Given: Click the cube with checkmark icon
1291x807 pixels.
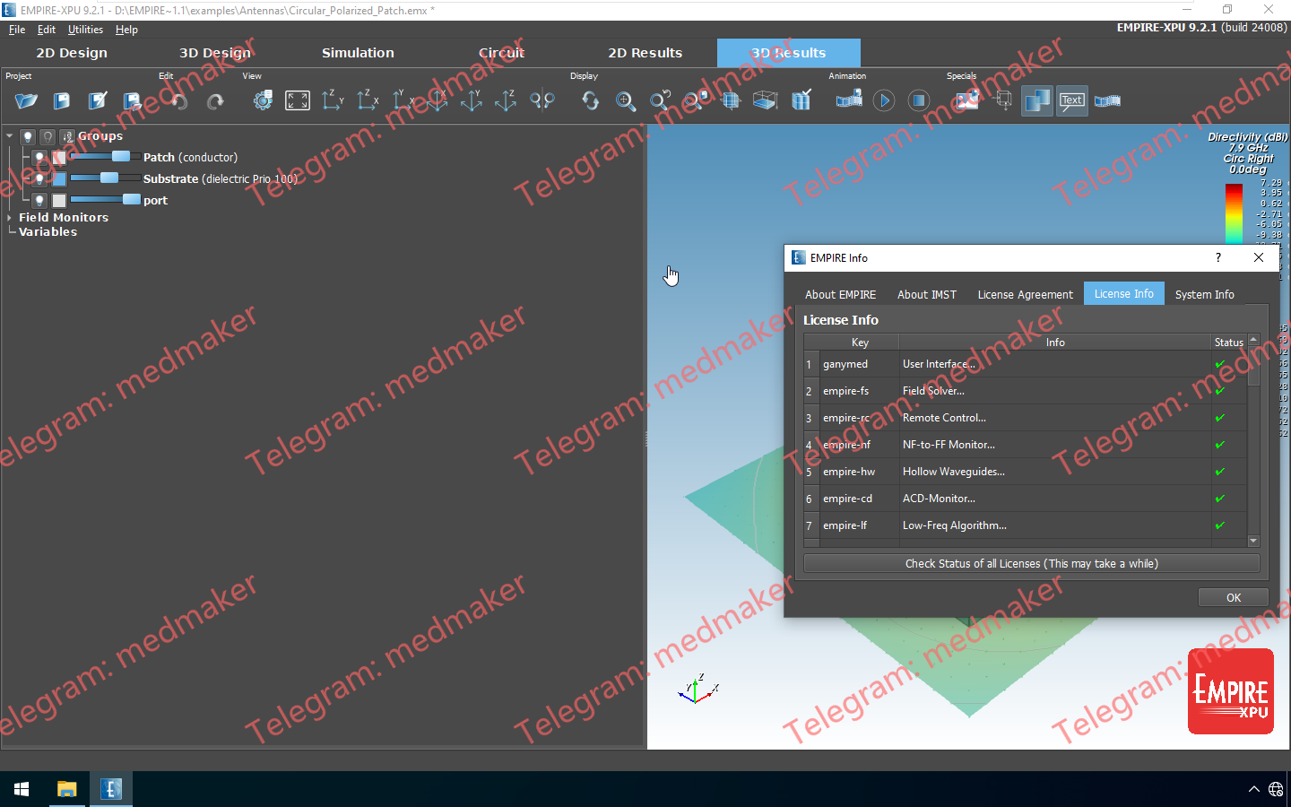Looking at the screenshot, I should 801,100.
